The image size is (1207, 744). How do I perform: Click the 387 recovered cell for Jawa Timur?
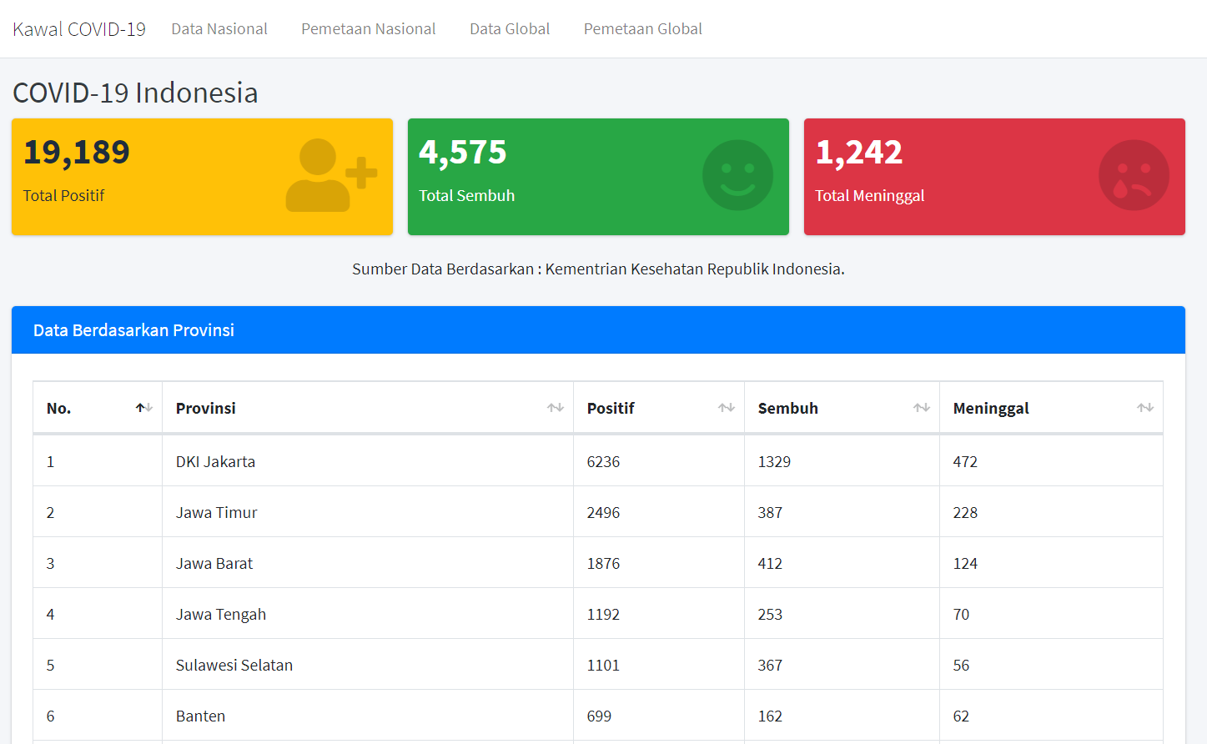[x=842, y=512]
